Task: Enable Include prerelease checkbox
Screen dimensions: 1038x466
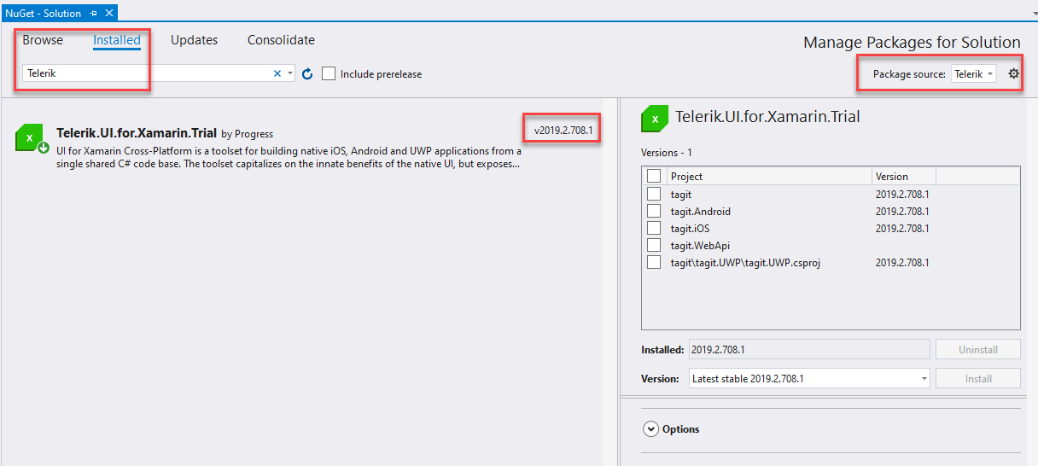Action: pos(329,74)
